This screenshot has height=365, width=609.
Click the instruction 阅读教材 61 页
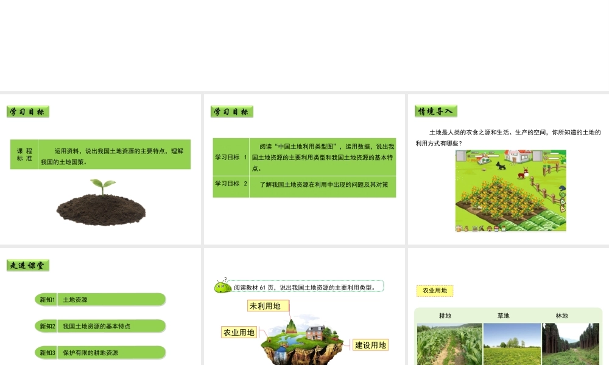pos(305,287)
